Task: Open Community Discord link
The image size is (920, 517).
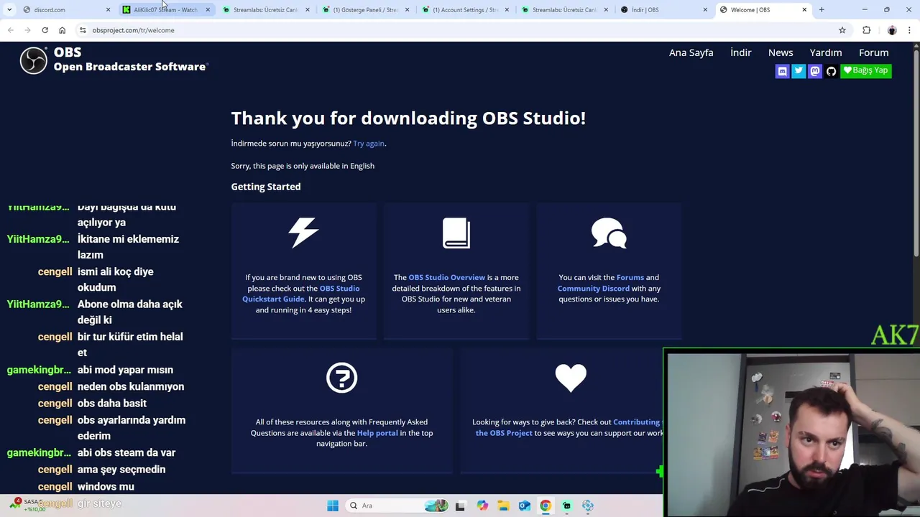Action: (x=593, y=289)
